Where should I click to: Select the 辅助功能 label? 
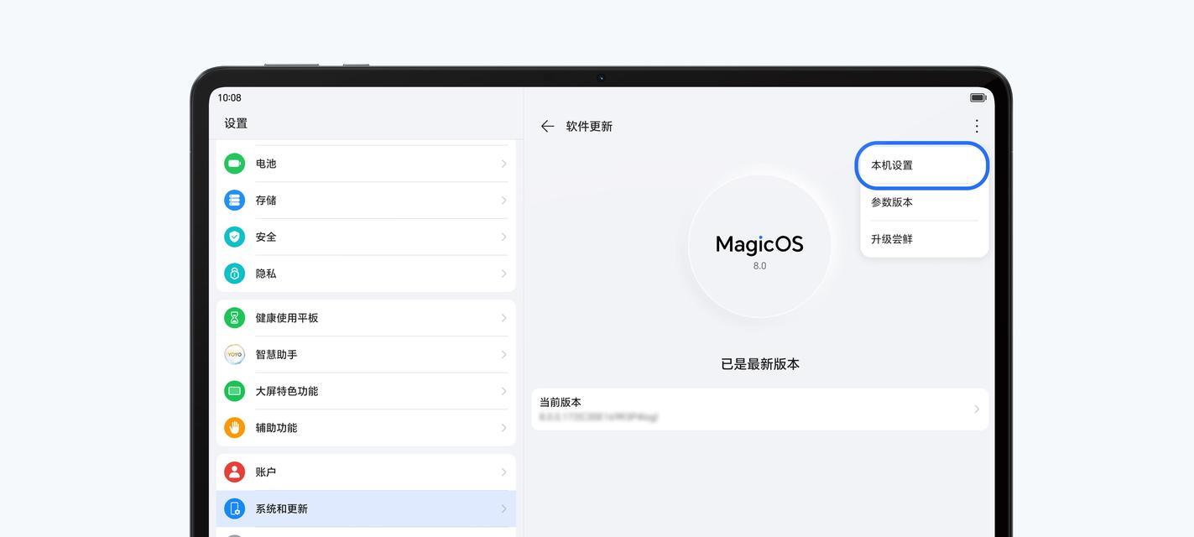(277, 428)
